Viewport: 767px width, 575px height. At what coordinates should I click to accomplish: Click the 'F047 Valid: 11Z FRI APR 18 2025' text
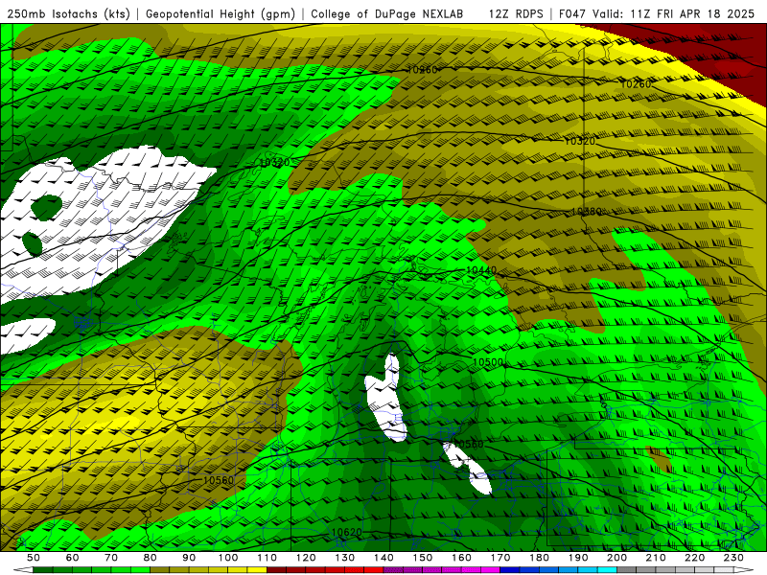(x=657, y=14)
